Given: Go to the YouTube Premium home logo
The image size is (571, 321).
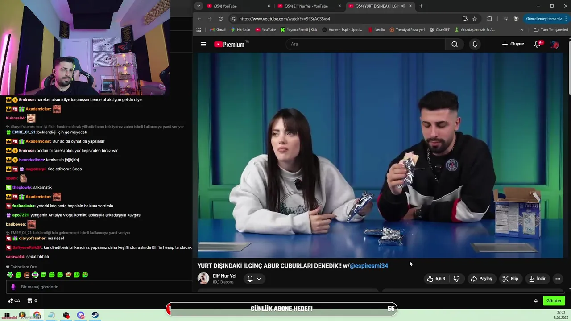Looking at the screenshot, I should click(230, 44).
